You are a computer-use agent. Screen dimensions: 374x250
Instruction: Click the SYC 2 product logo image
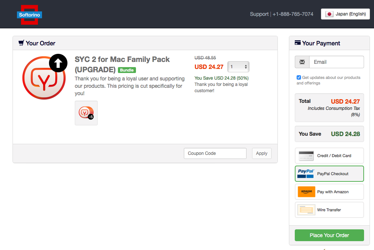click(44, 77)
